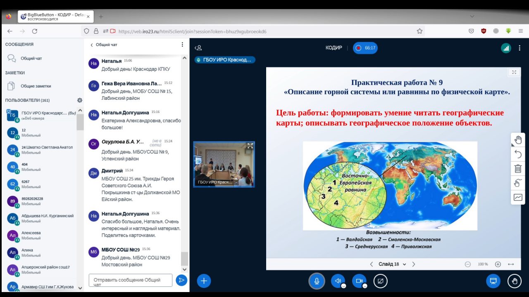Clear annotations with the trash icon
Viewport: 529px width, 297px height.
(518, 168)
